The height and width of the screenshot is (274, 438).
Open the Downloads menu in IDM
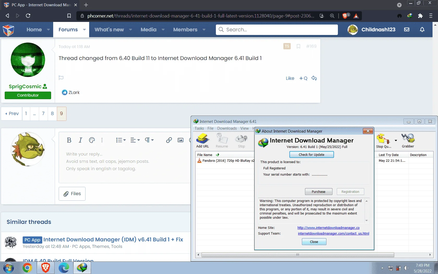coord(227,128)
